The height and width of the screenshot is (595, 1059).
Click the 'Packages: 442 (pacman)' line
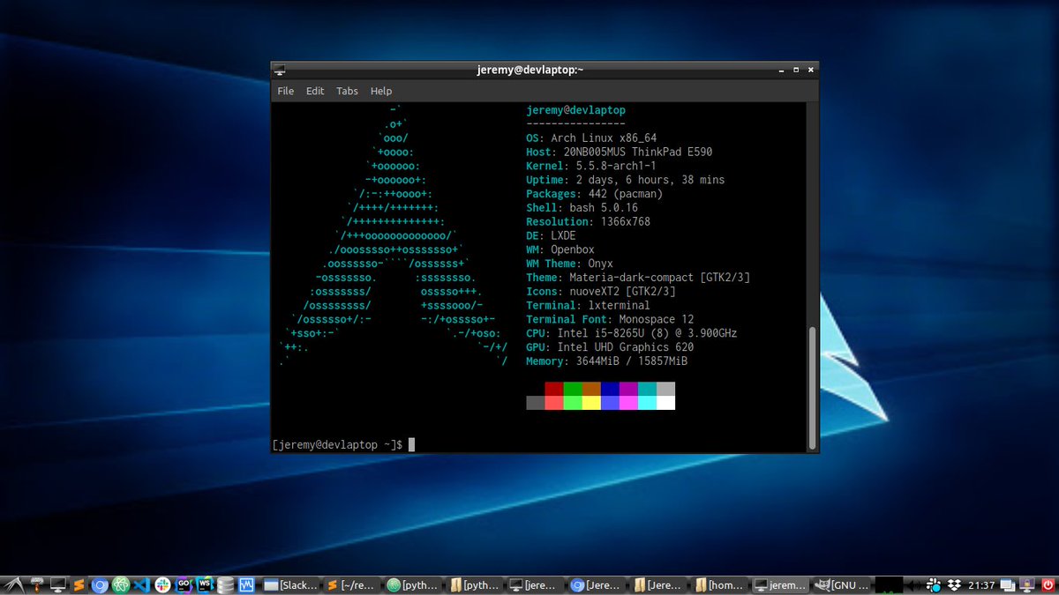[x=594, y=194]
